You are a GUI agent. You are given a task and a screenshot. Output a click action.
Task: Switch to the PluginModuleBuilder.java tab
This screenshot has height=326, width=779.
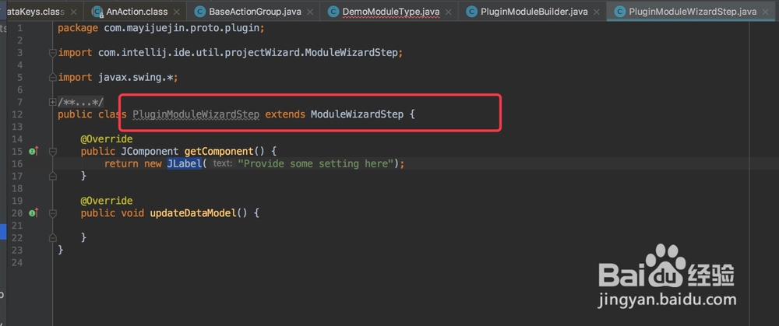pyautogui.click(x=534, y=12)
